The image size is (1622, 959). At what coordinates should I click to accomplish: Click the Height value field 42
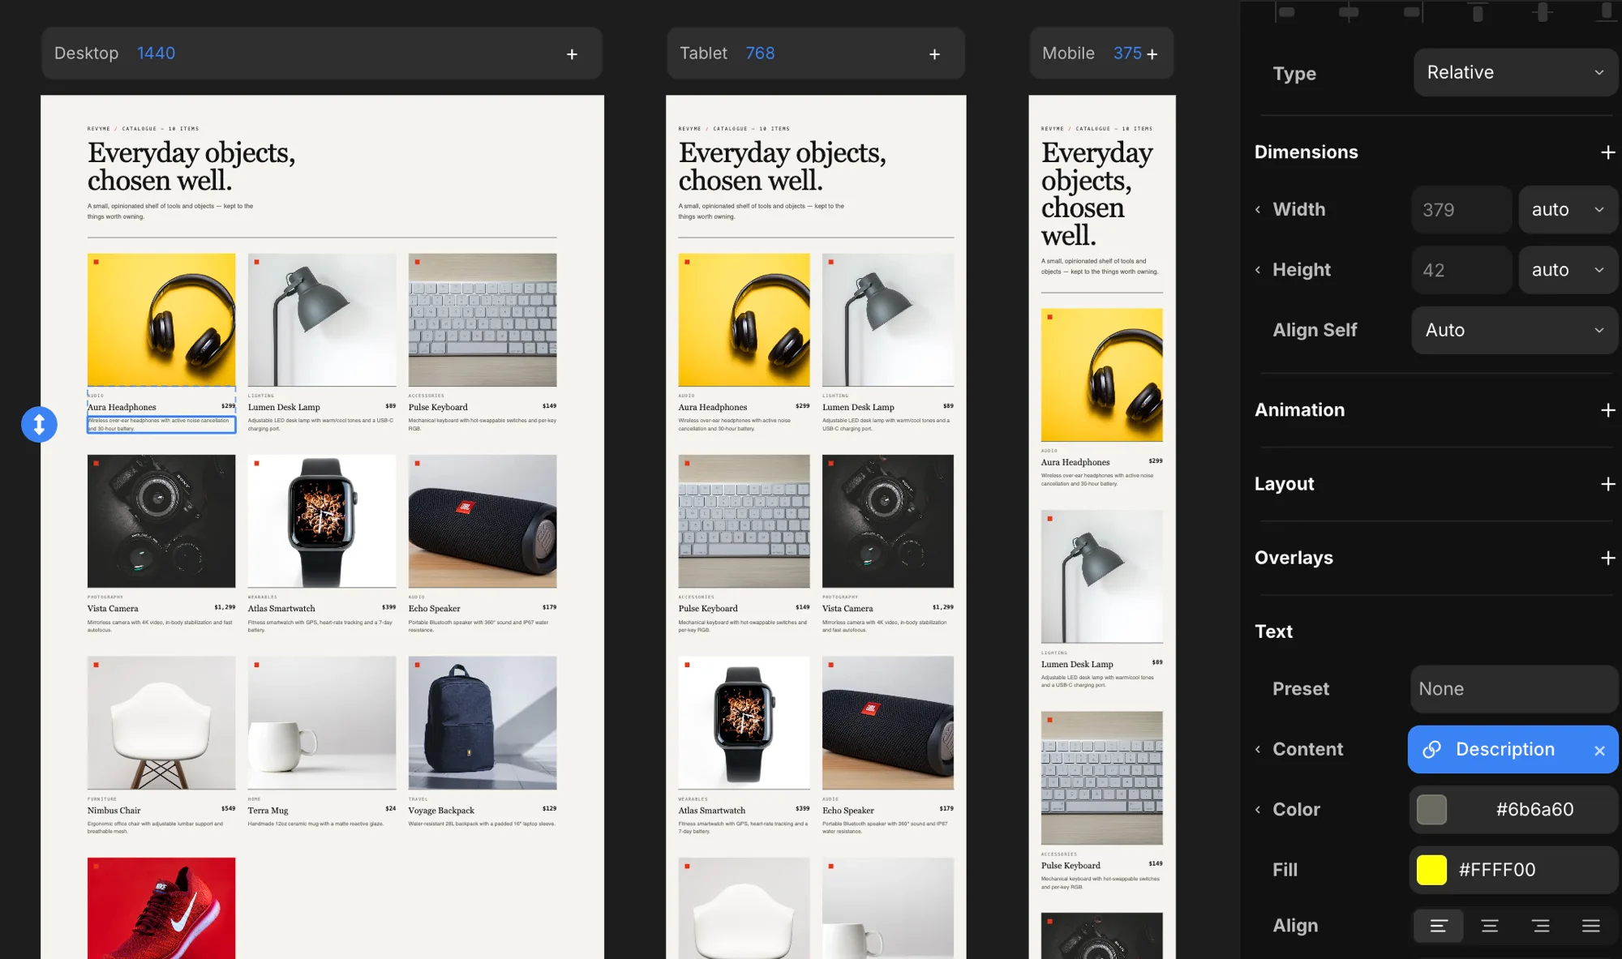(1461, 270)
